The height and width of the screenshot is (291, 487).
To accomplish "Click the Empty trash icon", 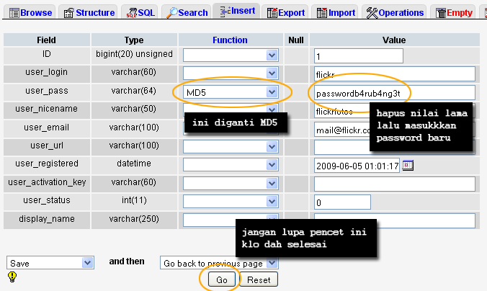I will pos(440,13).
